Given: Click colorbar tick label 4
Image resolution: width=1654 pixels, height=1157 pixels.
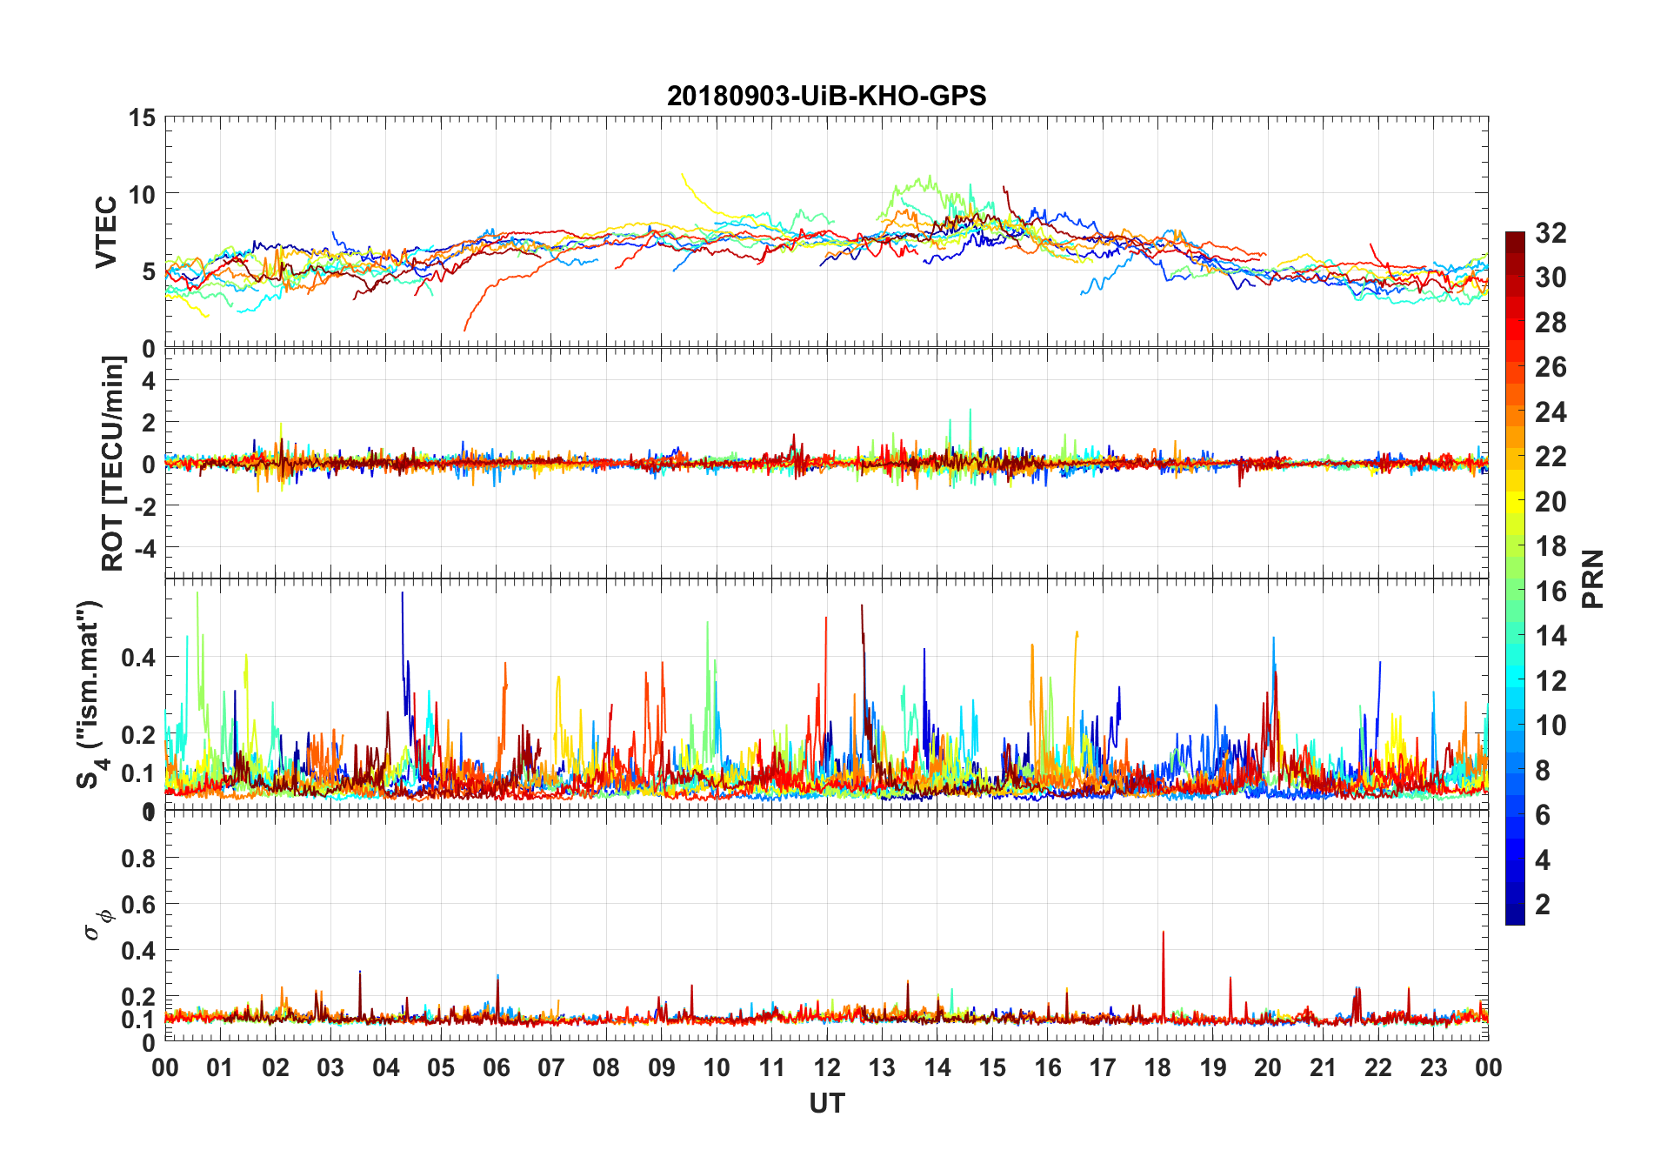Looking at the screenshot, I should point(1543,859).
